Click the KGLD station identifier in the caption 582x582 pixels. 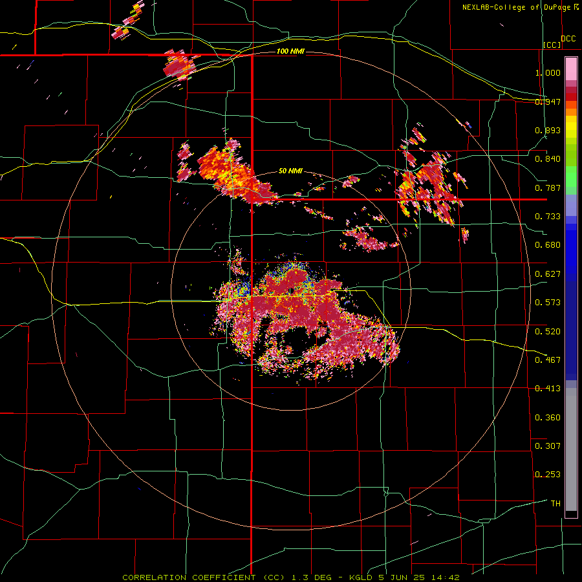click(x=361, y=577)
